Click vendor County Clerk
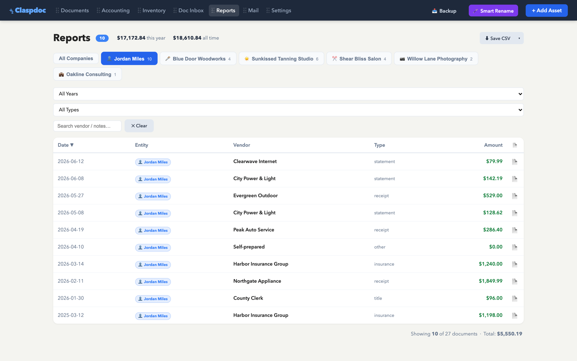Viewport: 577px width, 361px height. 248,298
